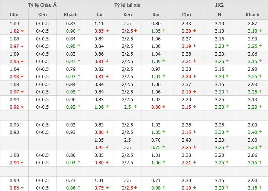Click the red down arrow beside 2.10
Image resolution: width=268 pixels, height=191 pixels.
(194, 188)
